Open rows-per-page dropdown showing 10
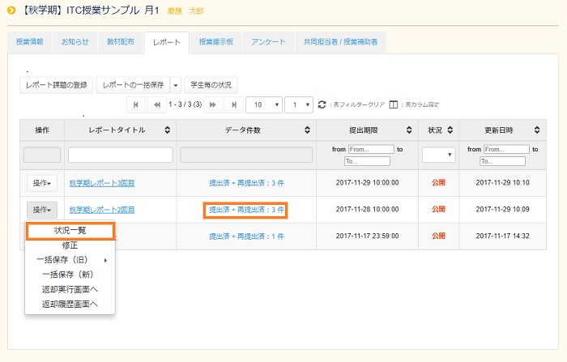The image size is (567, 362). (265, 105)
